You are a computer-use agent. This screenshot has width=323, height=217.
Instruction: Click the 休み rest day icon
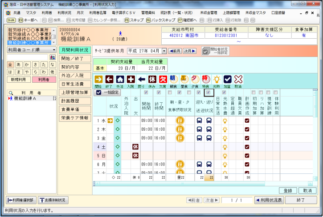coord(152,79)
